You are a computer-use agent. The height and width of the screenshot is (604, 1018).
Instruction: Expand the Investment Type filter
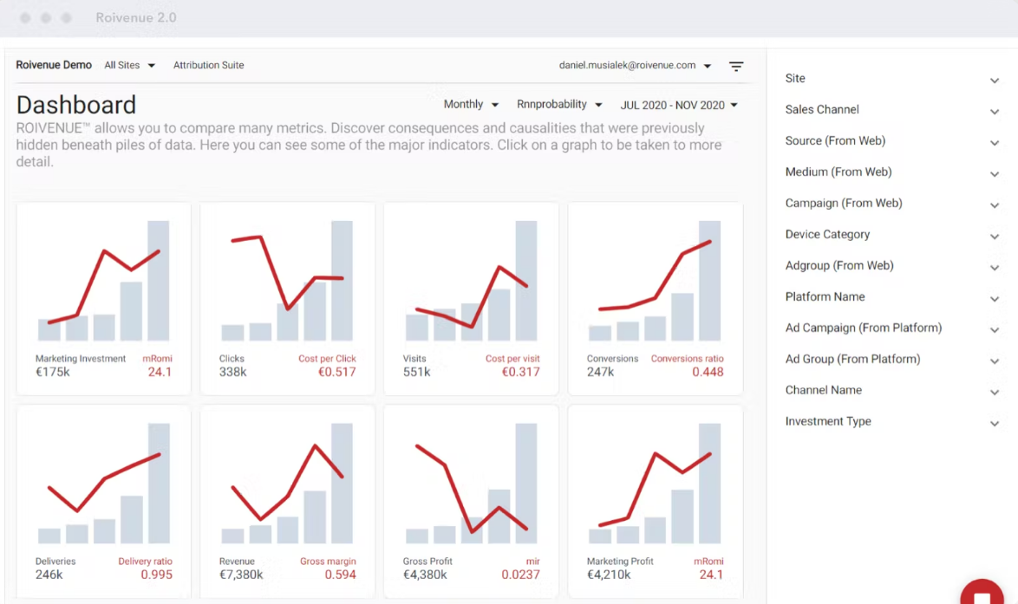995,423
